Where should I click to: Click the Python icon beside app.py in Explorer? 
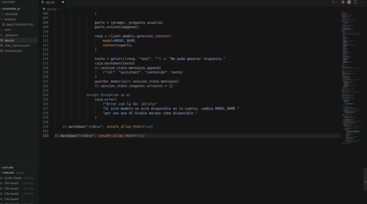click(x=2, y=40)
